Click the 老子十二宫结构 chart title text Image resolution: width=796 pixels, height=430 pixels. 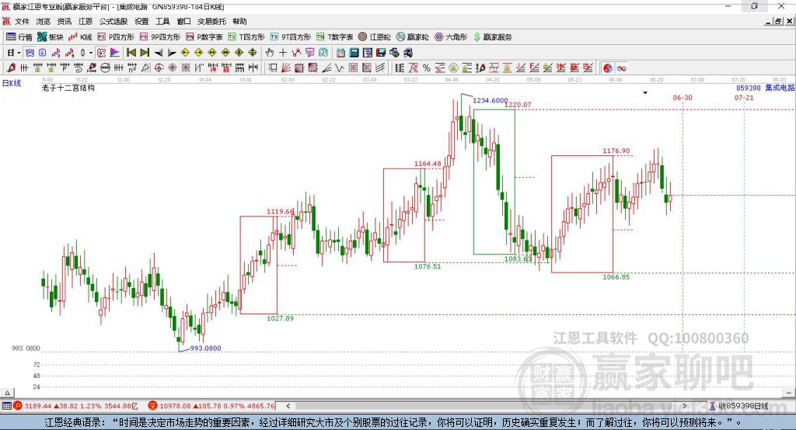(x=68, y=88)
